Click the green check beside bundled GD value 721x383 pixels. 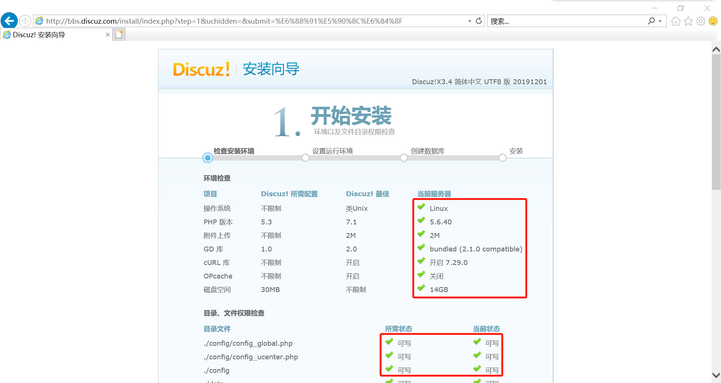click(421, 247)
